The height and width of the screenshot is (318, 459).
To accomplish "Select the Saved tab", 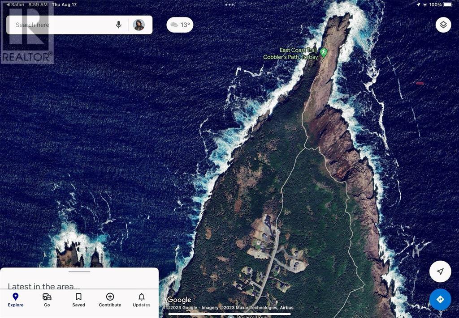I will 78,300.
